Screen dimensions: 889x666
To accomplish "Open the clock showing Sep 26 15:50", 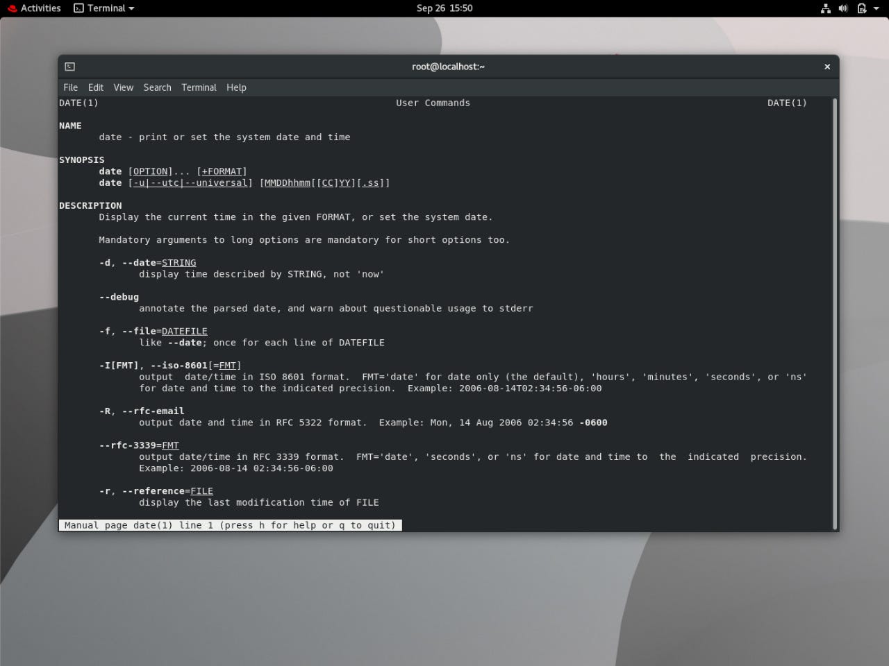I will pos(444,8).
